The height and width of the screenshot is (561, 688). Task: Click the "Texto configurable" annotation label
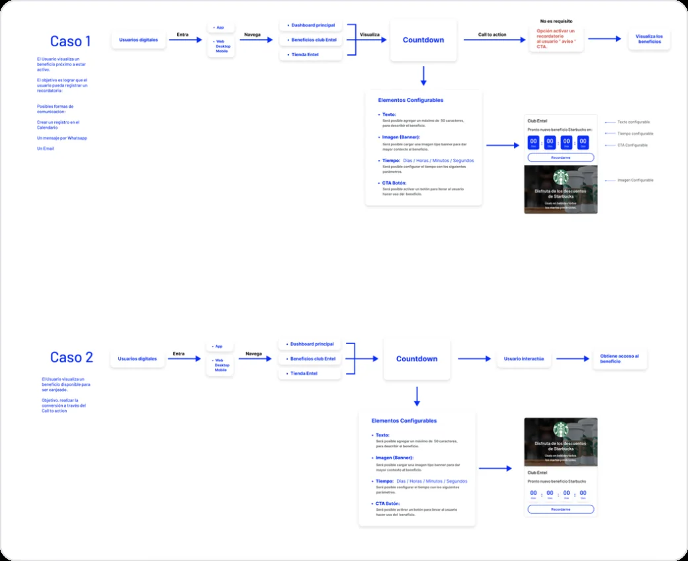(634, 122)
